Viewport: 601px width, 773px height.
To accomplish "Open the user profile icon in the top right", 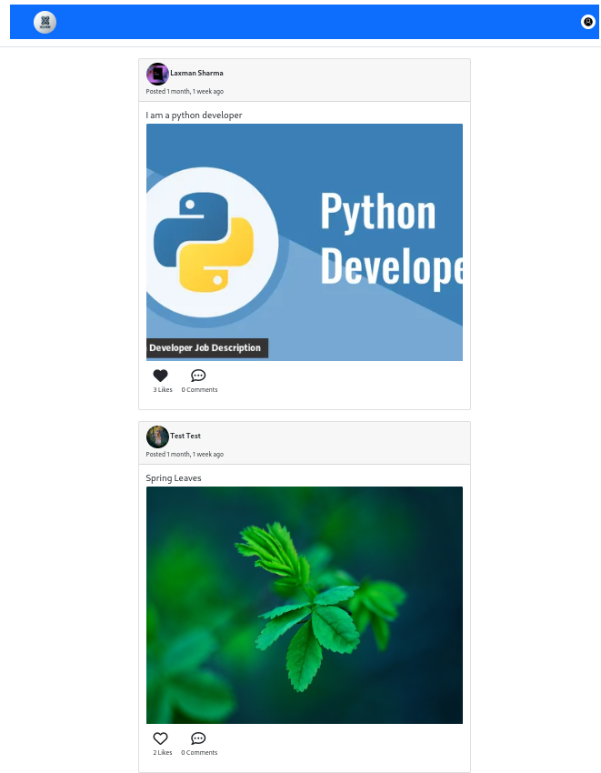I will pyautogui.click(x=587, y=22).
